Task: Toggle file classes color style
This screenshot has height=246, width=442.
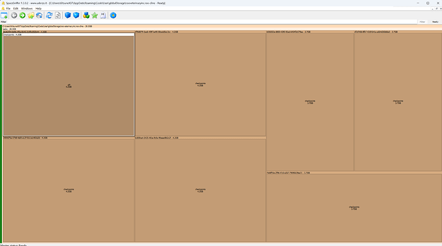Action: [x=86, y=15]
